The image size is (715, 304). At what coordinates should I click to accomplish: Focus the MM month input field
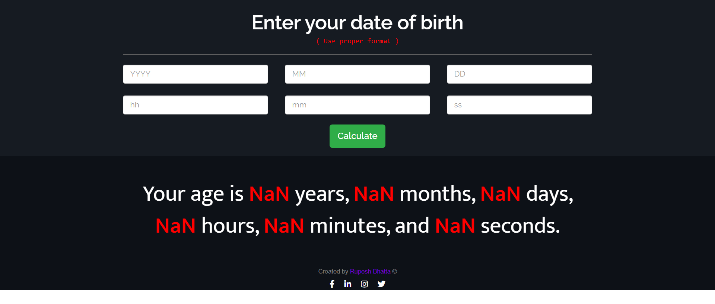pos(357,74)
